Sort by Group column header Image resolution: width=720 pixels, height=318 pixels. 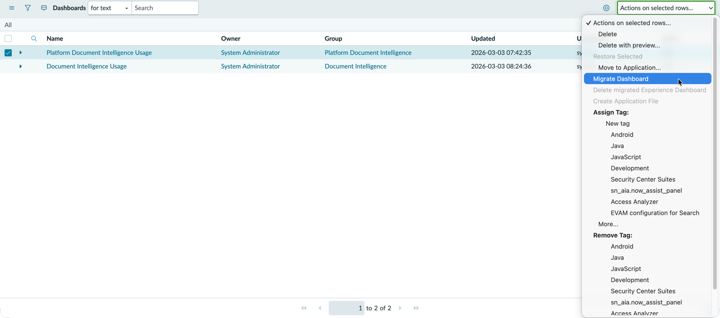(333, 39)
